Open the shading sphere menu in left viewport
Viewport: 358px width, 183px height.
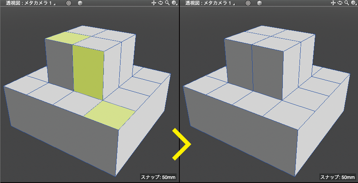pyautogui.click(x=175, y=3)
